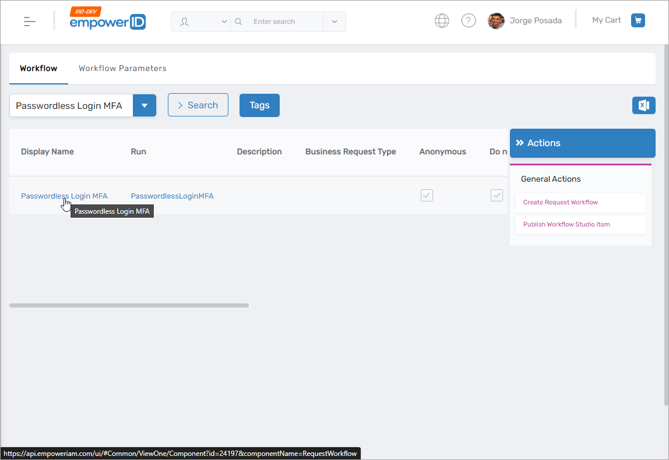The height and width of the screenshot is (460, 669).
Task: Collapse the Actions panel double-chevron
Action: click(x=519, y=143)
